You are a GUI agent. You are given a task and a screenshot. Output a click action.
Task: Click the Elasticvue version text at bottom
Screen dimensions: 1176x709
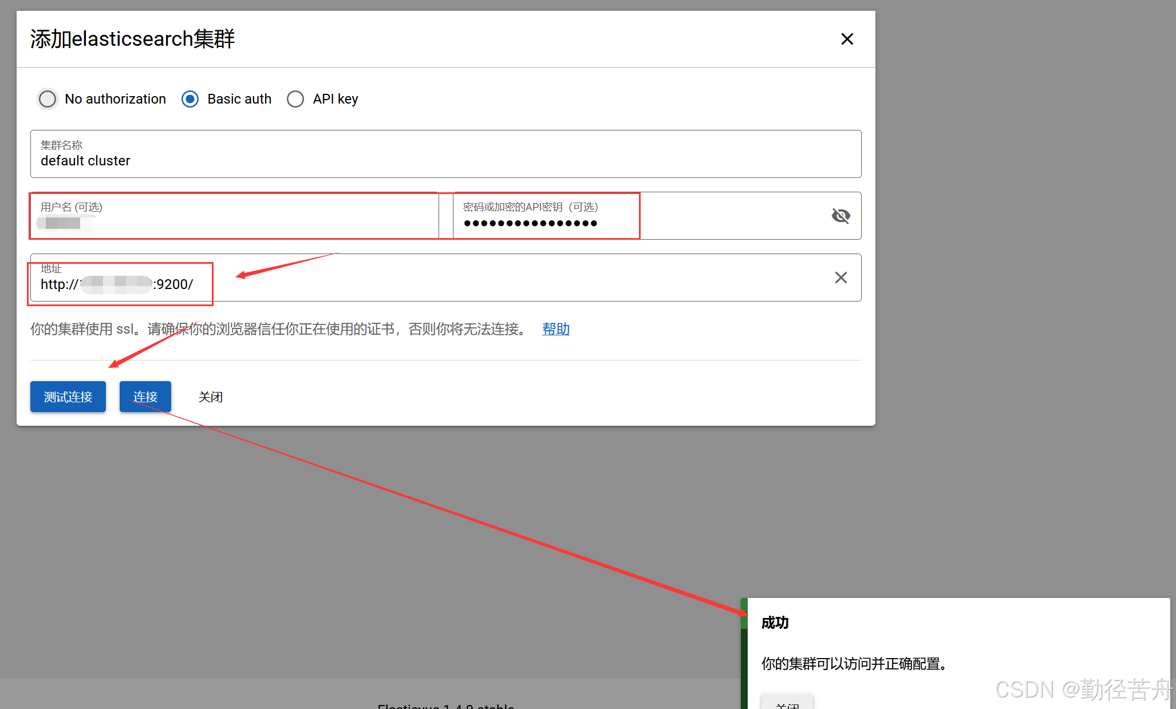pyautogui.click(x=445, y=706)
